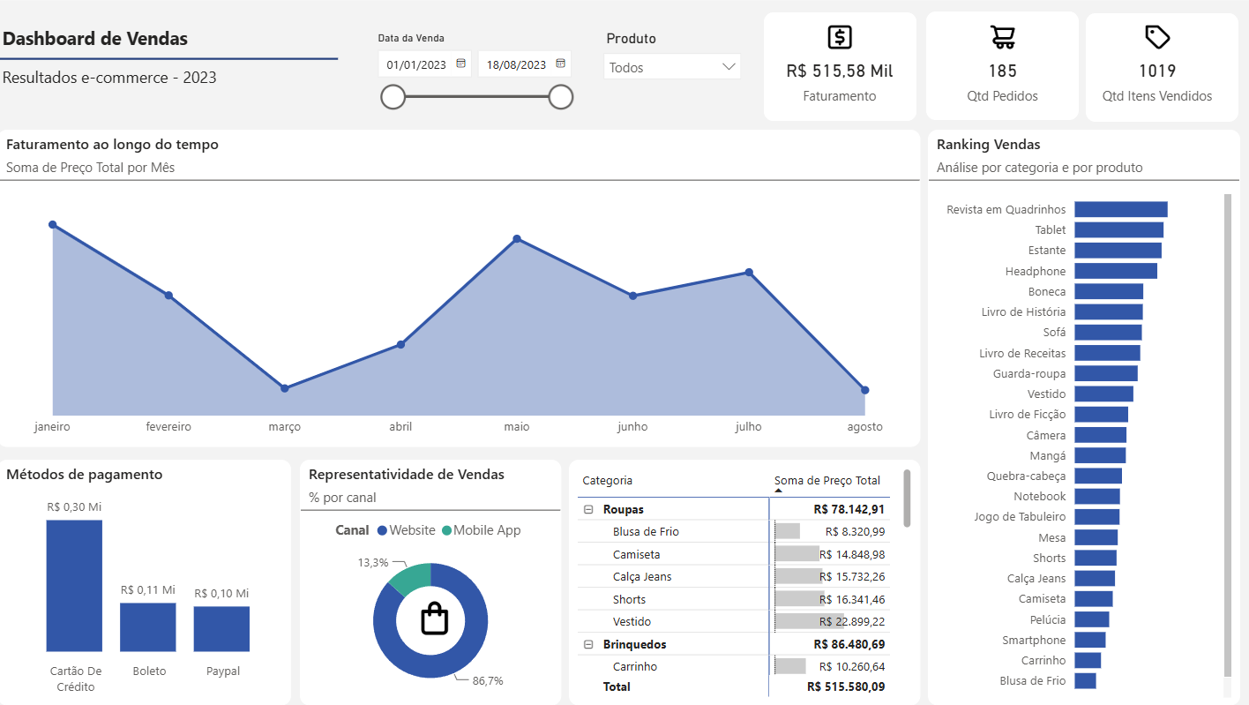
Task: Select the Notebook ranking bar
Action: click(1097, 497)
